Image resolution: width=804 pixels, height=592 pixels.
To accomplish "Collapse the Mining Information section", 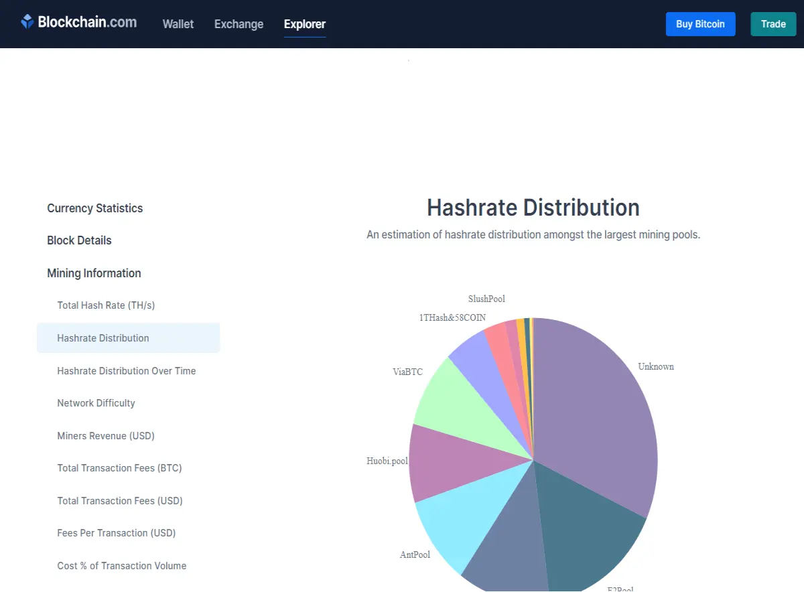I will pos(94,273).
